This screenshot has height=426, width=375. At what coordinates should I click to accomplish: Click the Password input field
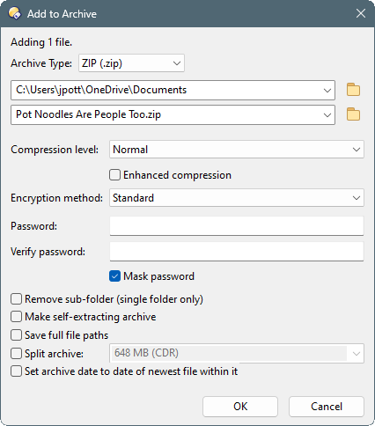(237, 226)
